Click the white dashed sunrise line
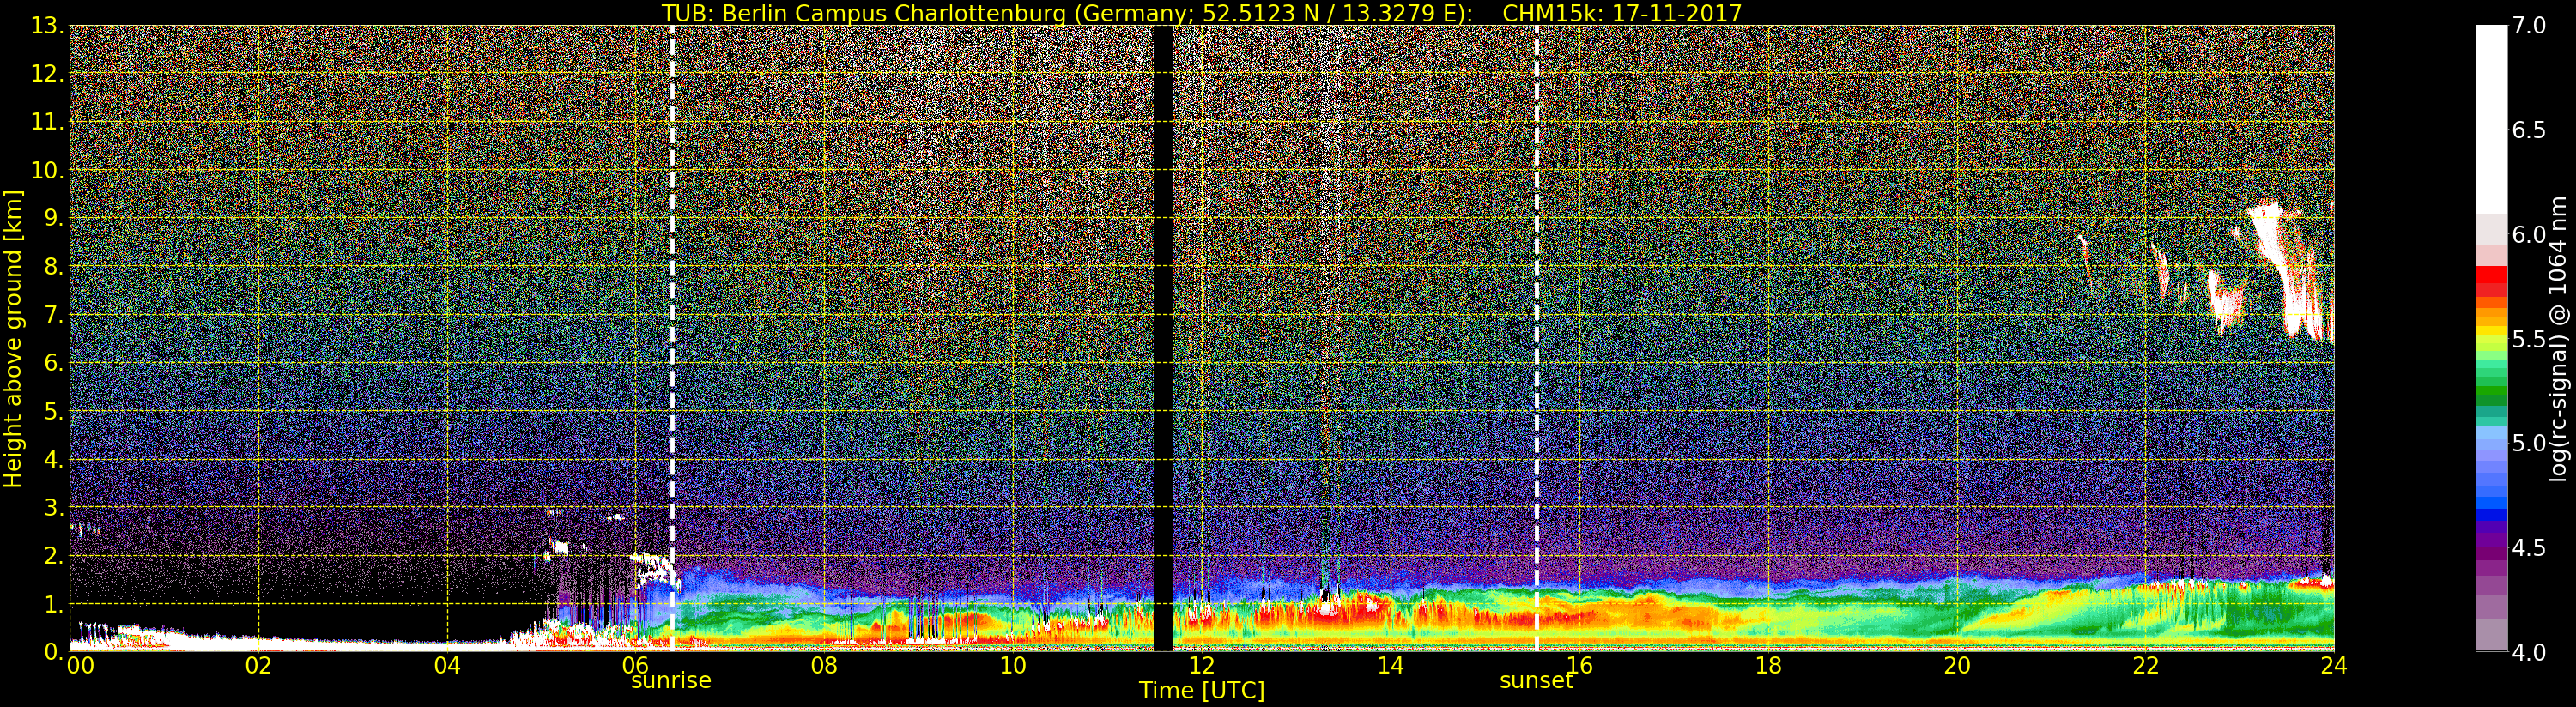 [672, 300]
